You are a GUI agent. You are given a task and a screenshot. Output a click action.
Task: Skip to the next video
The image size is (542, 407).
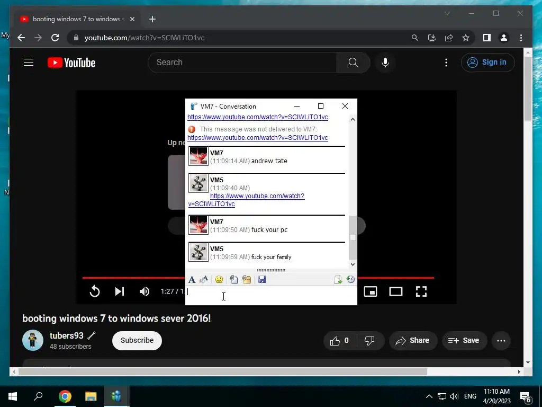[120, 291]
